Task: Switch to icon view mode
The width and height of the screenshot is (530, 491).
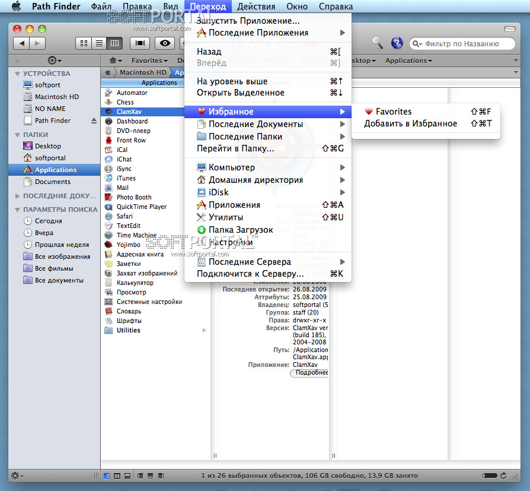Action: tap(84, 43)
